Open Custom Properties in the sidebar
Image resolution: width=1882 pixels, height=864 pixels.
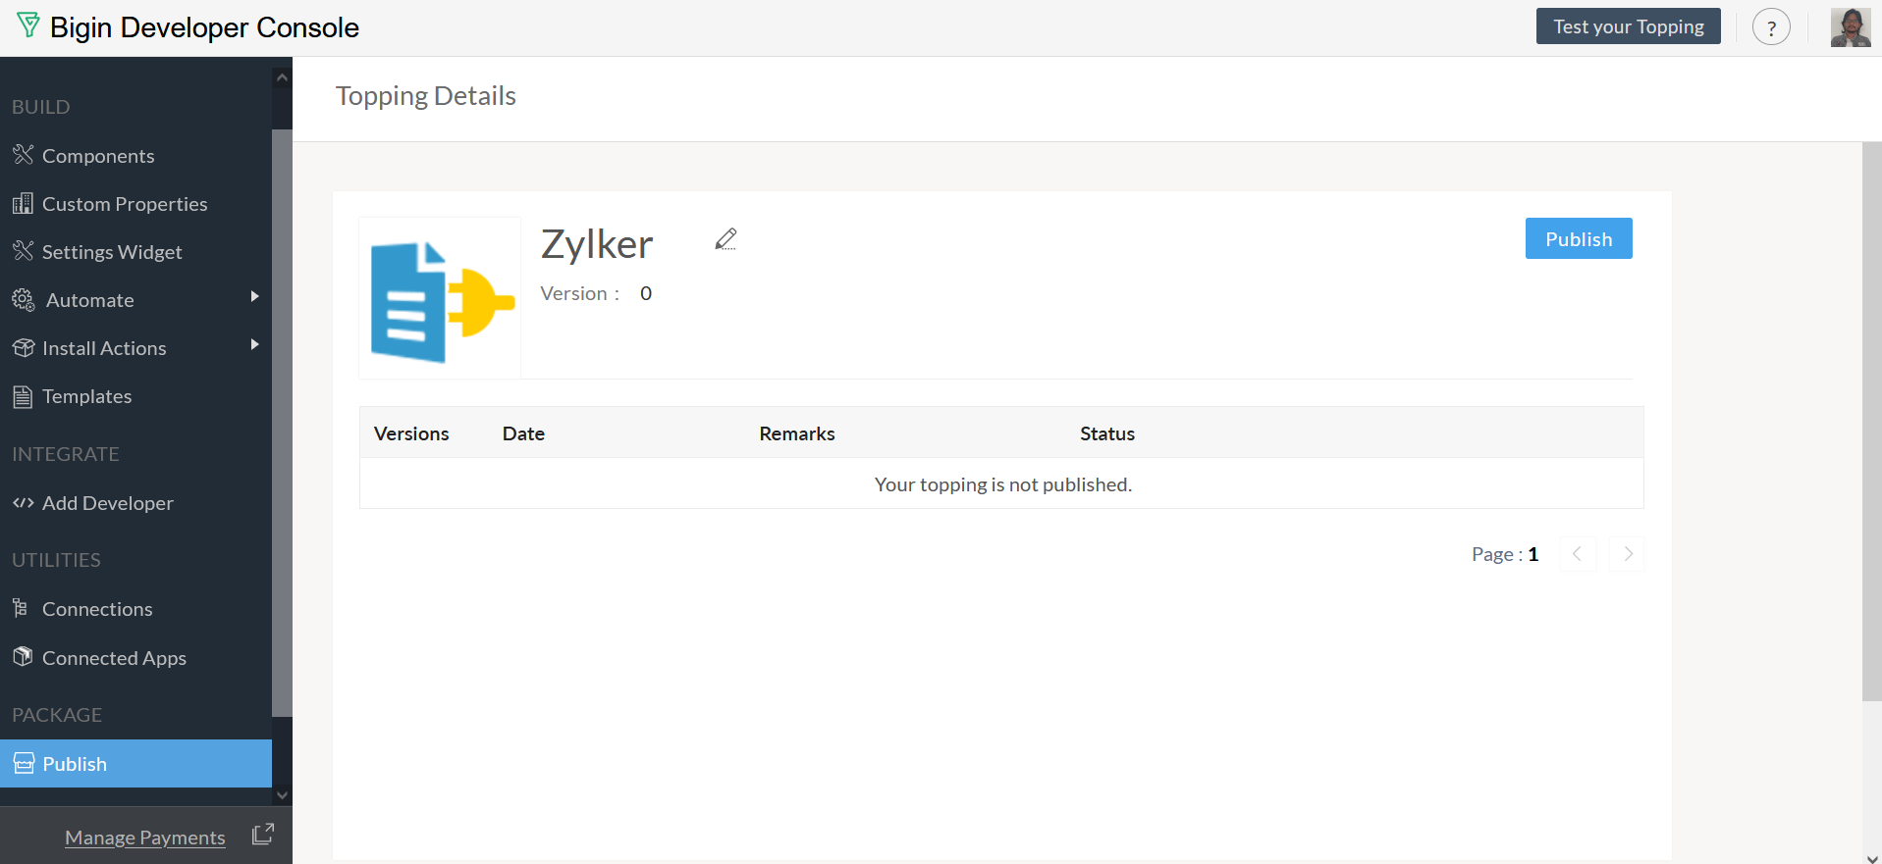125,204
